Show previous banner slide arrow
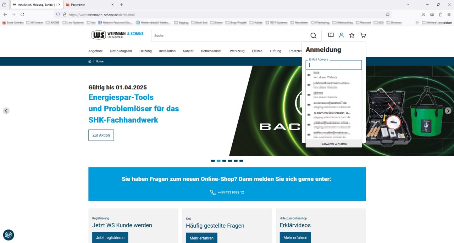 pos(6,111)
